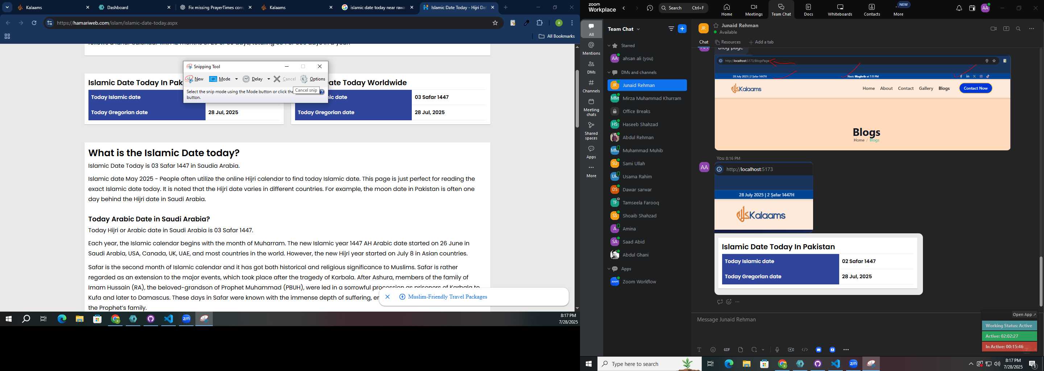1044x371 pixels.
Task: Start video meeting with Junaid Rehman
Action: [x=993, y=29]
